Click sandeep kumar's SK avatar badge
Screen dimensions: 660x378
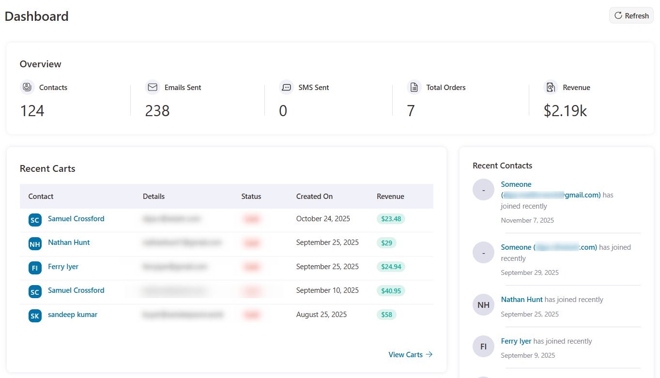click(34, 315)
